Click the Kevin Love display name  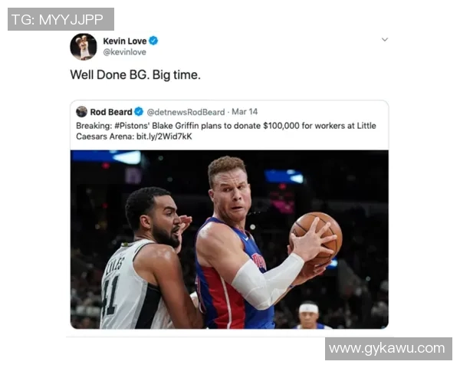coord(125,41)
